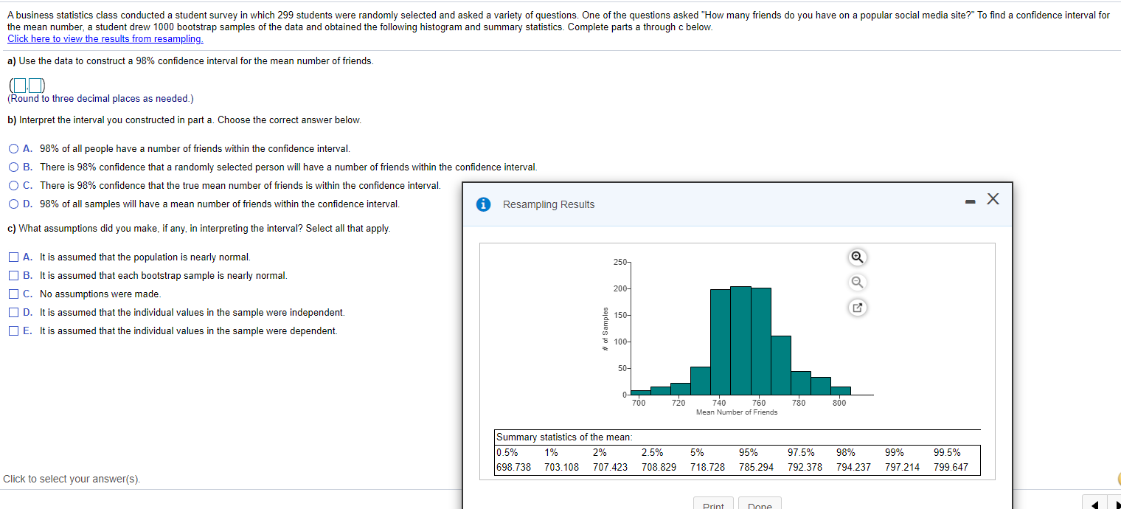Image resolution: width=1121 pixels, height=509 pixels.
Task: Click 'Round to three decimal places' note
Action: click(100, 99)
